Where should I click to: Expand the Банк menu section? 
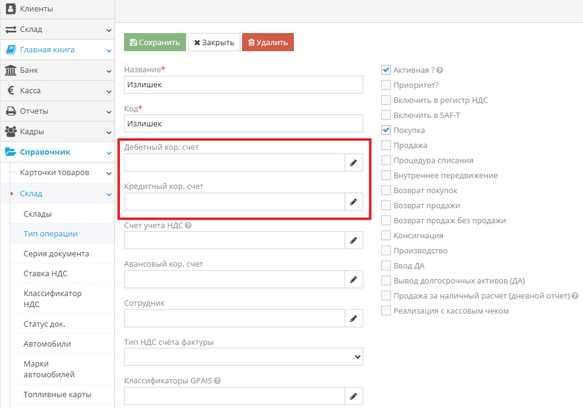[x=57, y=70]
